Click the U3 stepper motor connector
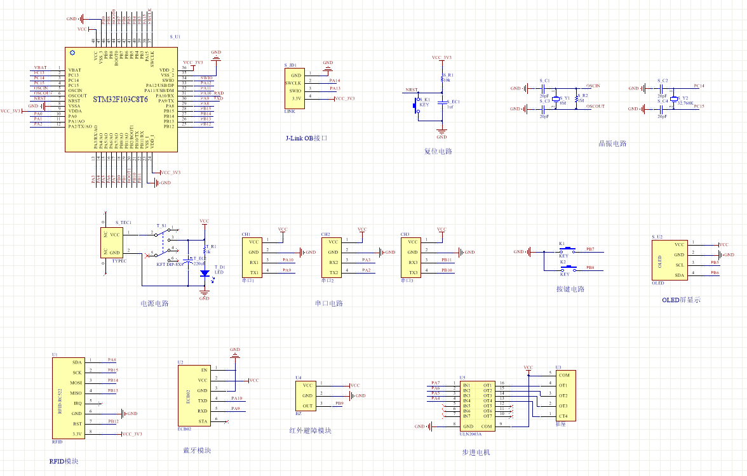 tap(566, 395)
